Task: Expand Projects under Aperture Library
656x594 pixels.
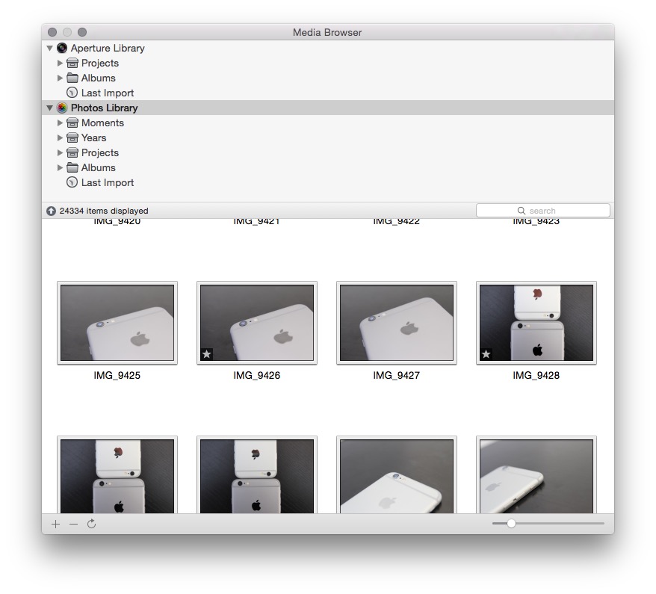Action: coord(60,64)
